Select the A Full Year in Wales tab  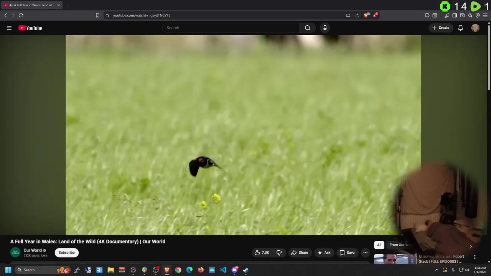coord(31,5)
